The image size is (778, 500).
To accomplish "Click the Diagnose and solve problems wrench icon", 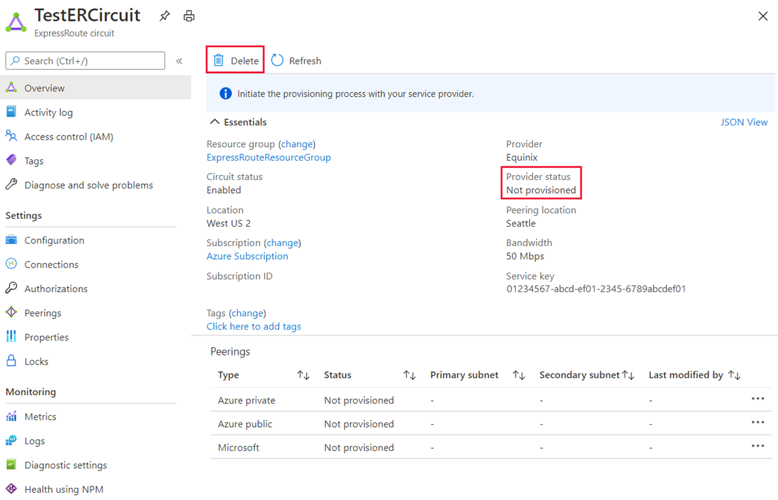I will (x=12, y=185).
